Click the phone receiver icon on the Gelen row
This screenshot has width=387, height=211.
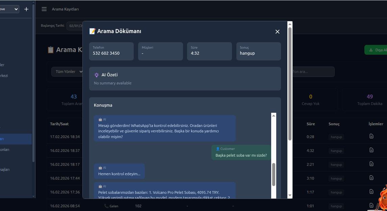[x=107, y=206]
